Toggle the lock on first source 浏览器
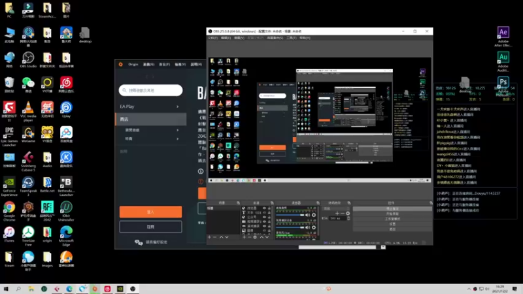The height and width of the screenshot is (294, 523). (269, 208)
